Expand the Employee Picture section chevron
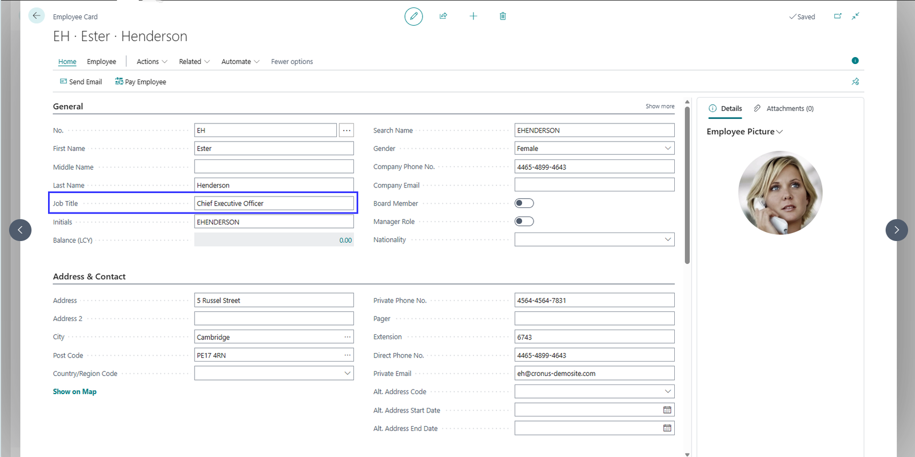Viewport: 915px width, 457px height. pos(779,132)
